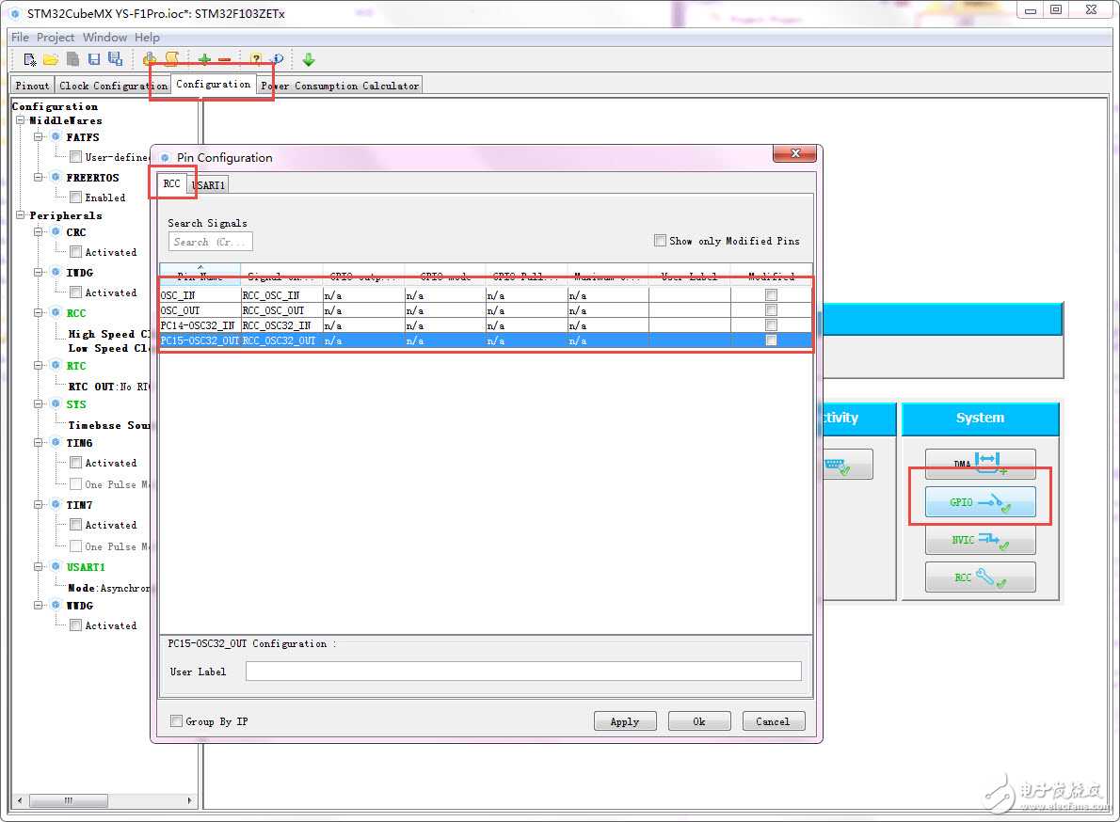Image resolution: width=1120 pixels, height=822 pixels.
Task: Click the left panel horizontal scrollbar thumb
Action: pyautogui.click(x=69, y=800)
